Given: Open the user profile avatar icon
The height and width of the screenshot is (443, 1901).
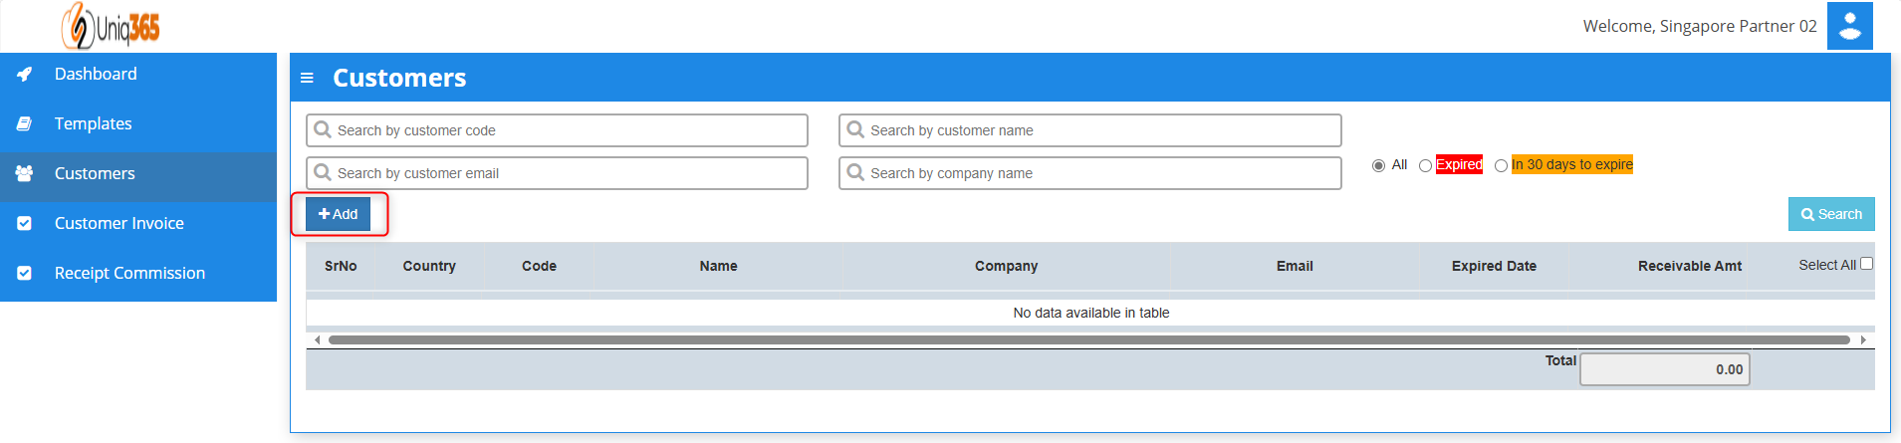Looking at the screenshot, I should pyautogui.click(x=1849, y=26).
